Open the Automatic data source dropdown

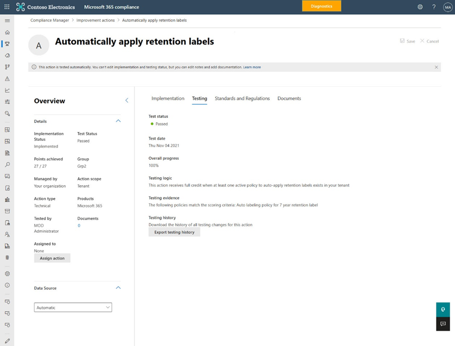pos(73,307)
